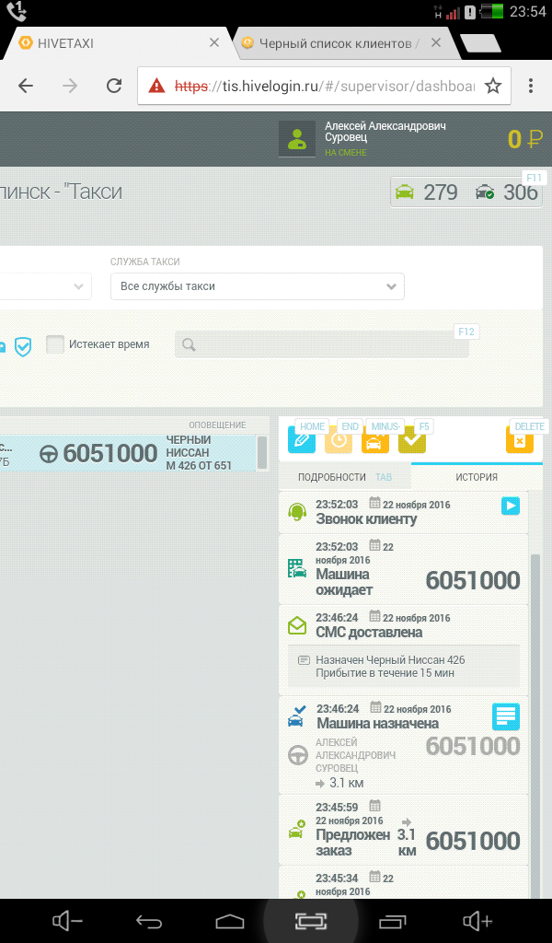Click the orange clock icon in order toolbar
Viewport: 552px width, 943px height.
point(339,440)
